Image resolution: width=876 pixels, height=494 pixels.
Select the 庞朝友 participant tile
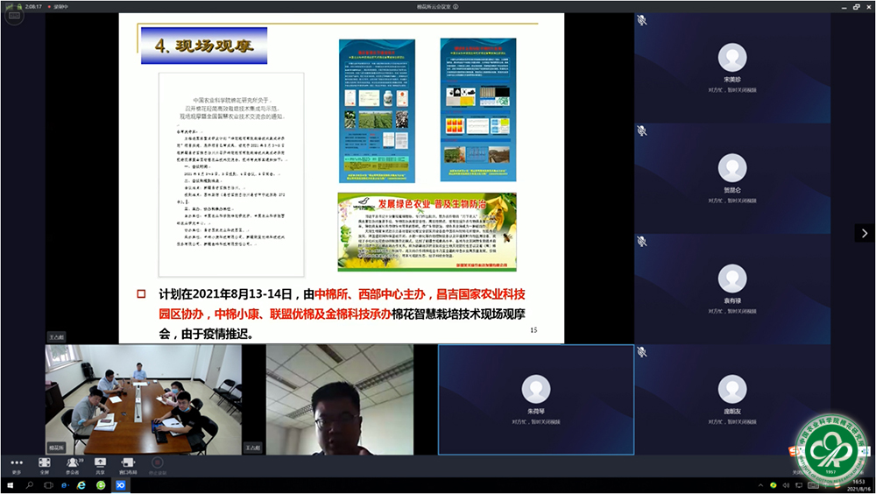[731, 399]
